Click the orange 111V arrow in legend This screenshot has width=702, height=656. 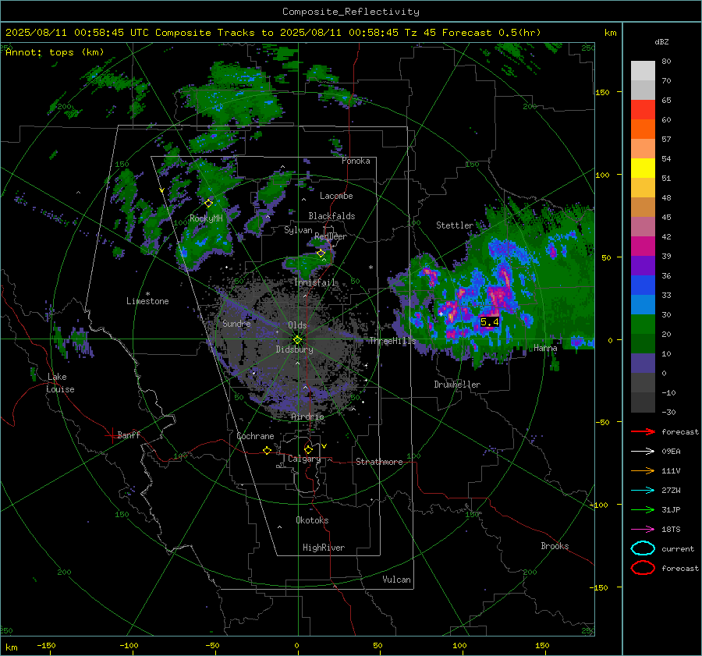click(643, 470)
